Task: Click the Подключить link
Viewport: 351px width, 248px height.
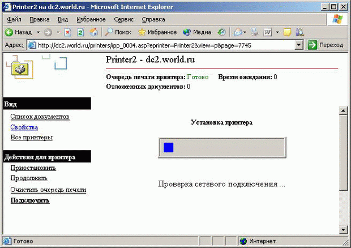Action: pos(30,200)
